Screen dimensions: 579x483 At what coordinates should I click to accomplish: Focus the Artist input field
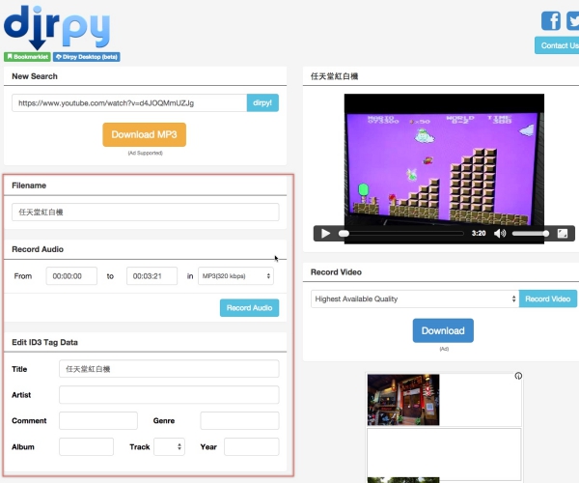point(169,395)
